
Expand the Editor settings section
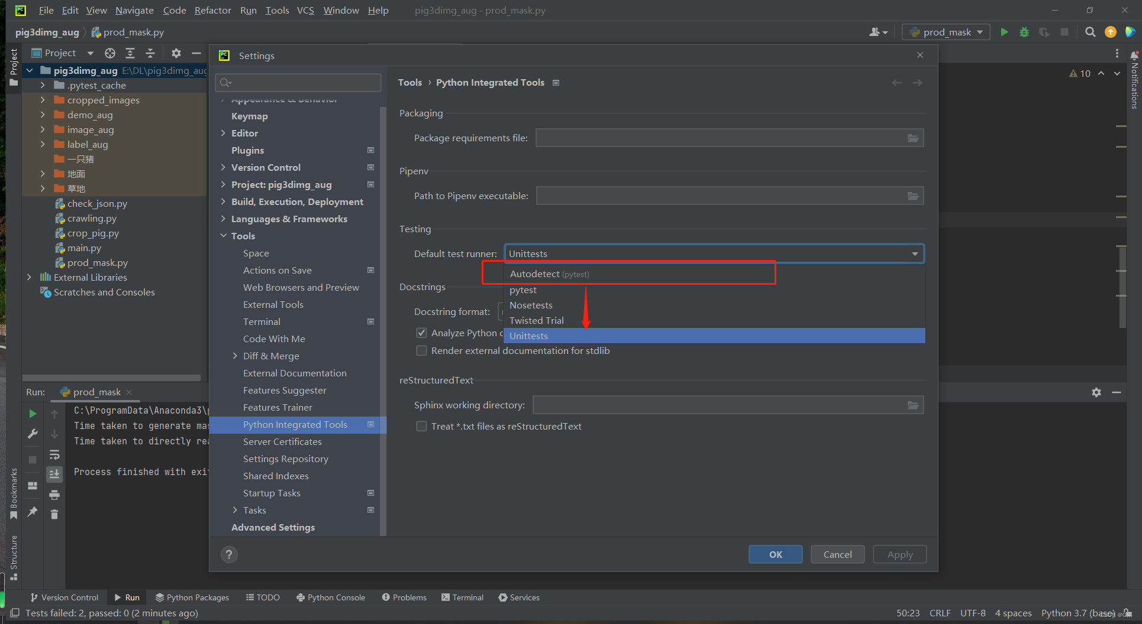click(x=223, y=133)
